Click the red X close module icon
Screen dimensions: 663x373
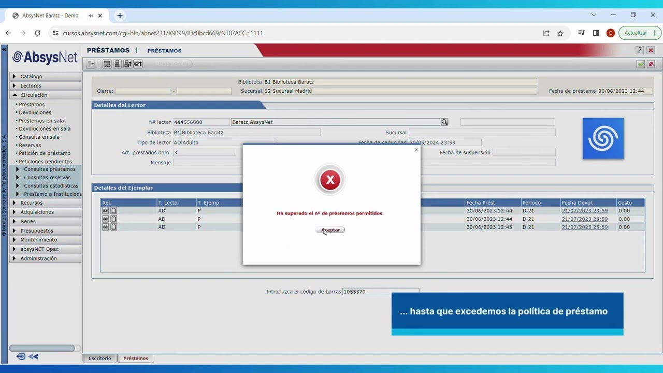(x=651, y=50)
